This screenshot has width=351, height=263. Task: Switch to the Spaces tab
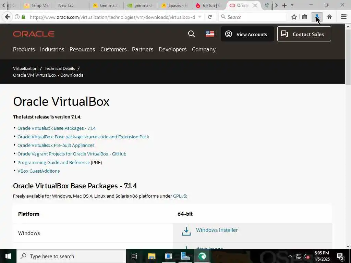pyautogui.click(x=175, y=5)
